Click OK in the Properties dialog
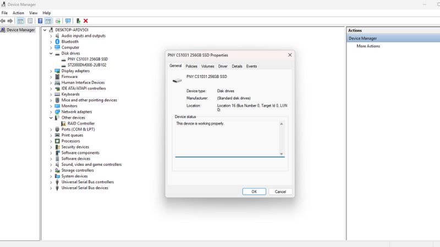 [x=254, y=192]
